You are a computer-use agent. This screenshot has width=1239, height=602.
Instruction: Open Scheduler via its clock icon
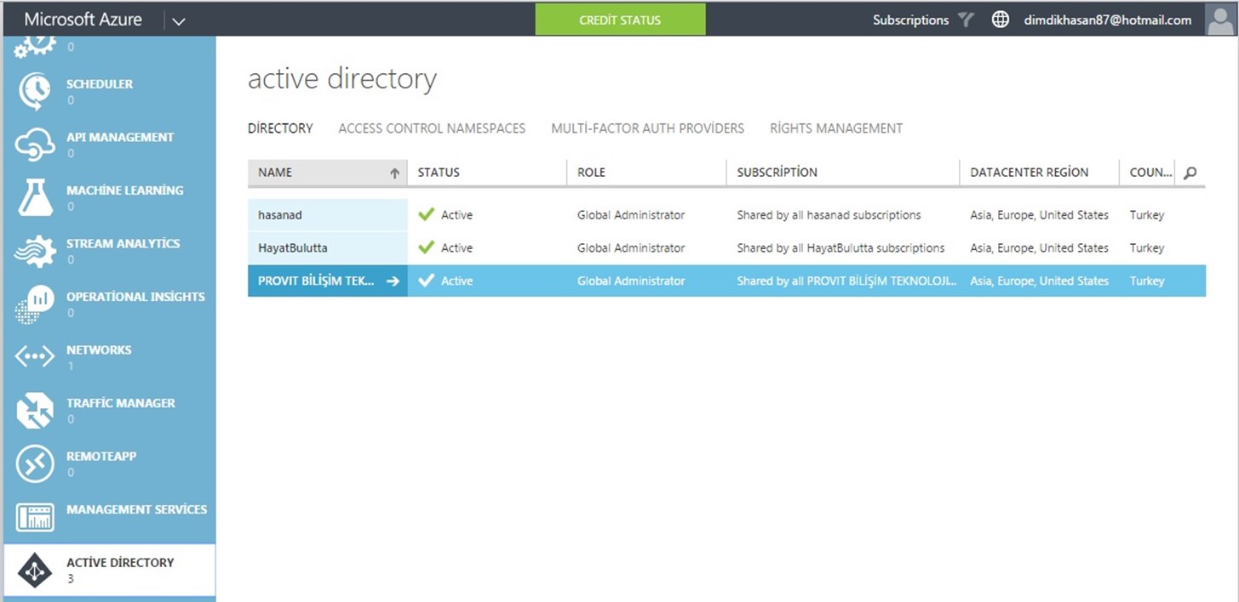click(35, 91)
